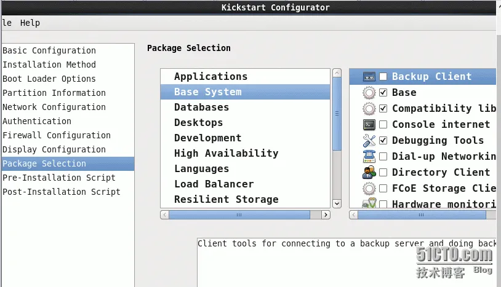Open the File menu
The height and width of the screenshot is (287, 501).
[7, 23]
